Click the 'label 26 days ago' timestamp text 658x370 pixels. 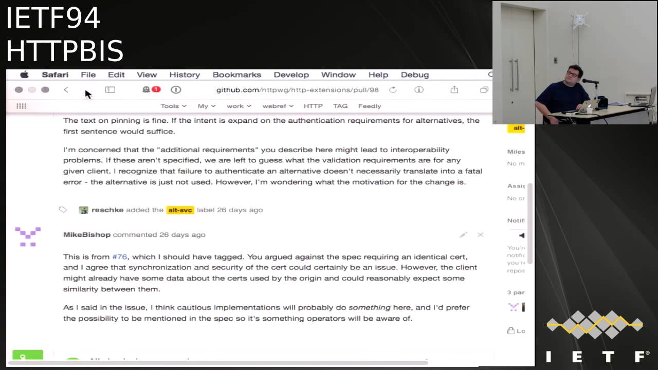pyautogui.click(x=230, y=210)
